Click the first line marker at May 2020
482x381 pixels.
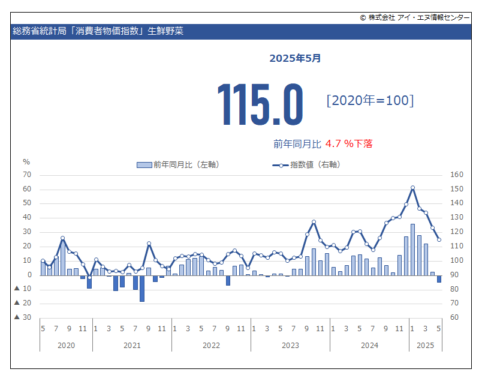[x=43, y=261]
